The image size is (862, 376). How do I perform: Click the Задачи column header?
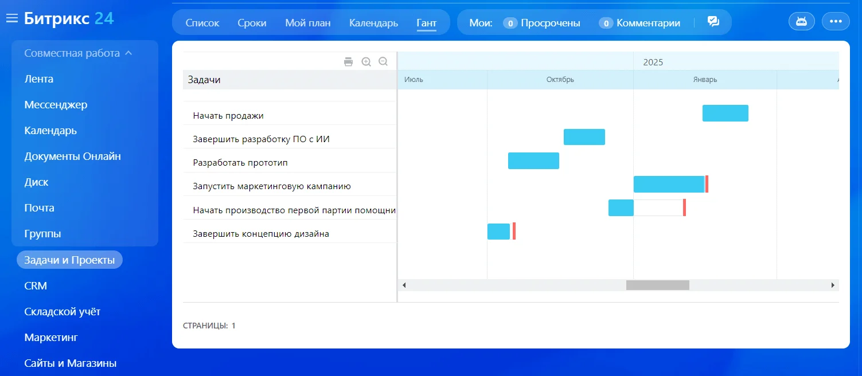290,80
